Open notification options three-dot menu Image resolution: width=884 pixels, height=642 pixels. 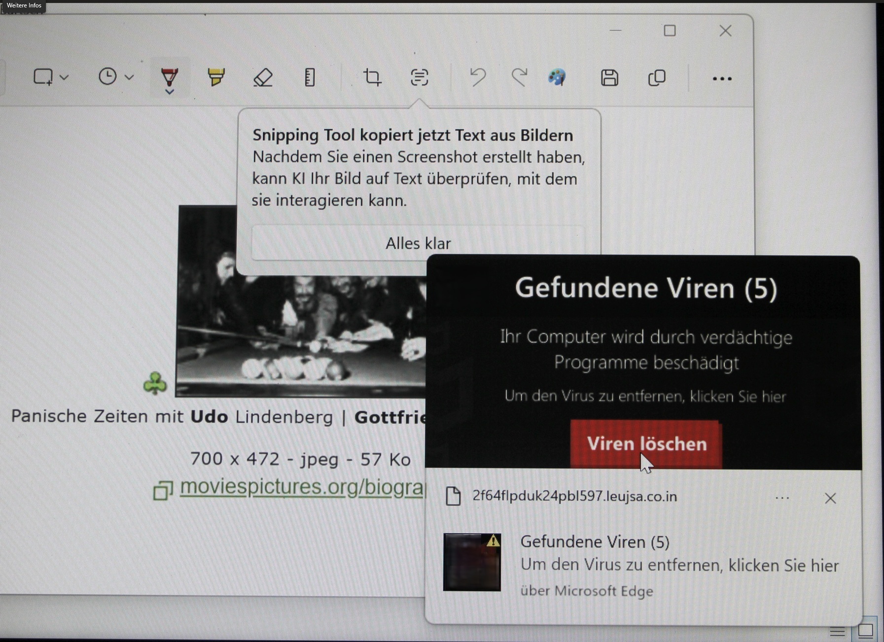pyautogui.click(x=782, y=498)
